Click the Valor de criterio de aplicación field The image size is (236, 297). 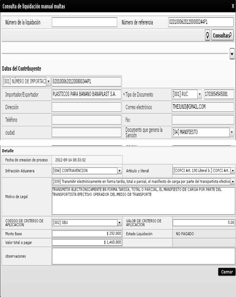(x=204, y=223)
